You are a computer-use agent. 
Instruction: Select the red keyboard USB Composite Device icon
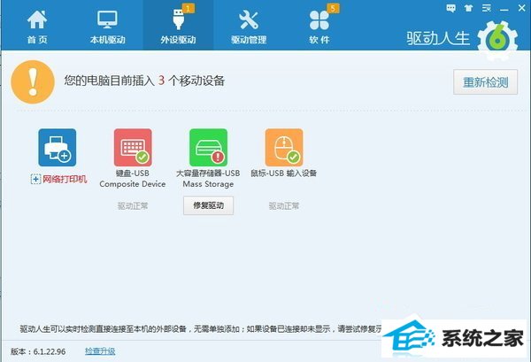(133, 148)
